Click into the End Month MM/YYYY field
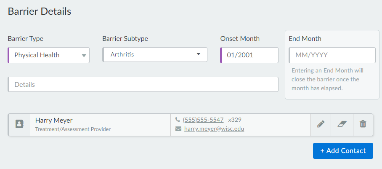Image resolution: width=382 pixels, height=169 pixels. pos(332,55)
